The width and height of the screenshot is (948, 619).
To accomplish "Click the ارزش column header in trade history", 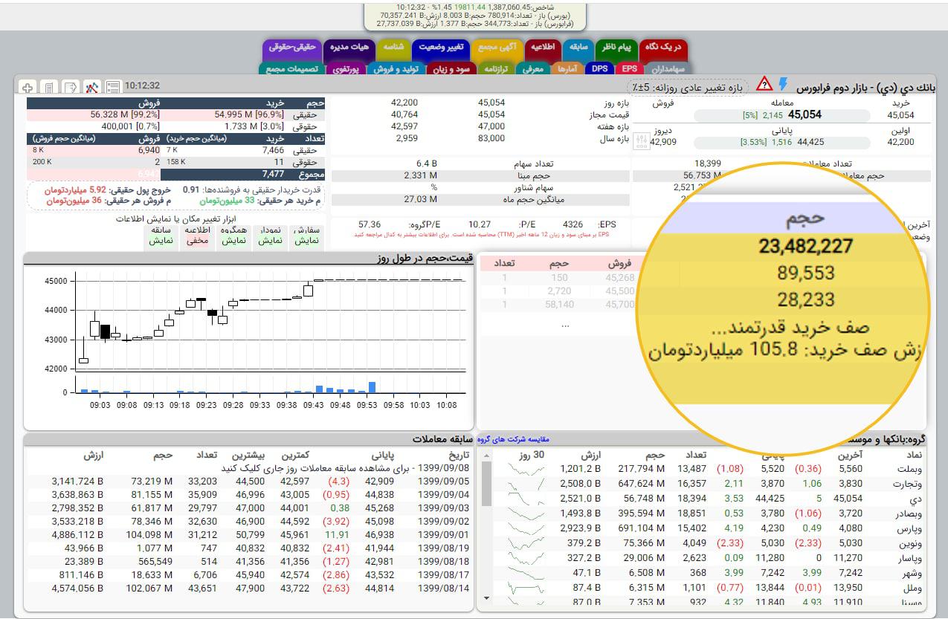I will point(92,455).
